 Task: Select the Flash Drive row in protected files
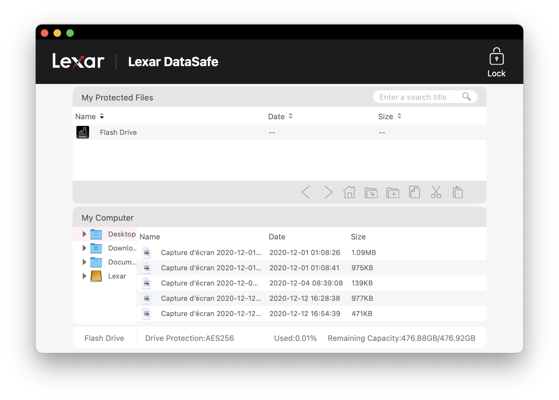118,132
